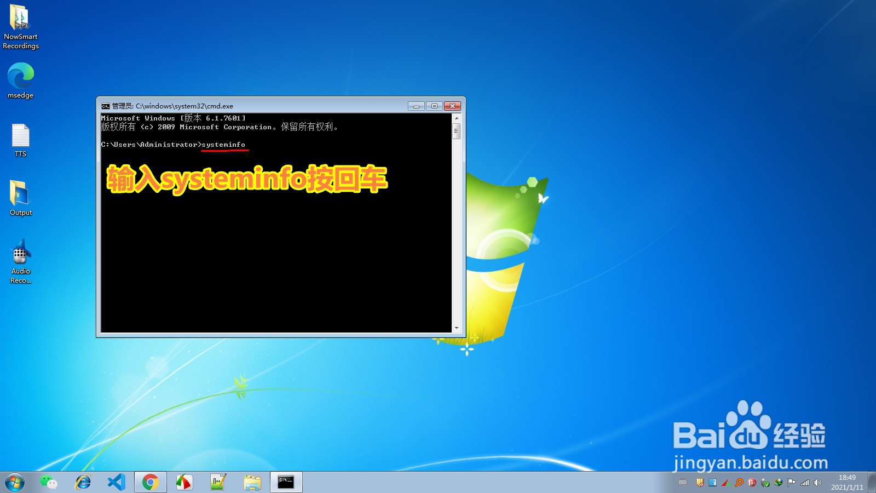Close the cmd.exe window
876x493 pixels.
452,106
